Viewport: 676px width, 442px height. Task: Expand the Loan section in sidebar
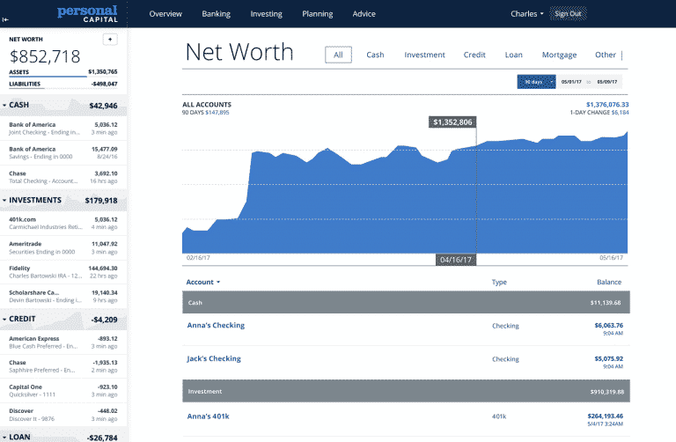[5, 436]
